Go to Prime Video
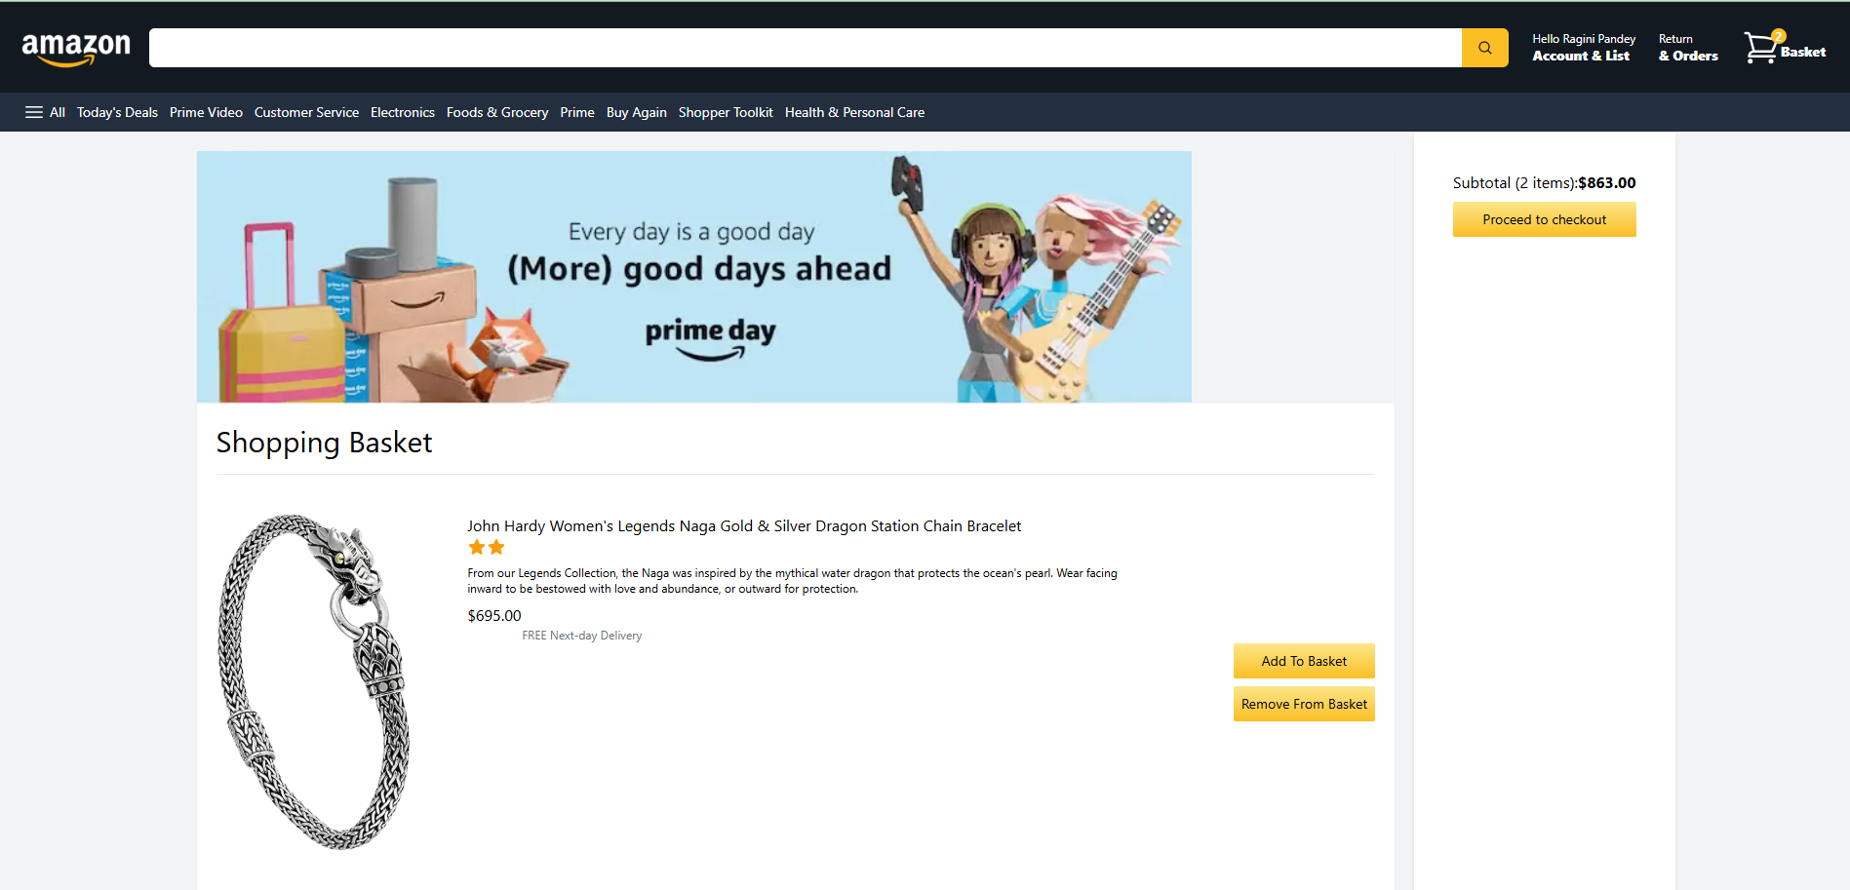The width and height of the screenshot is (1850, 890). pyautogui.click(x=206, y=112)
